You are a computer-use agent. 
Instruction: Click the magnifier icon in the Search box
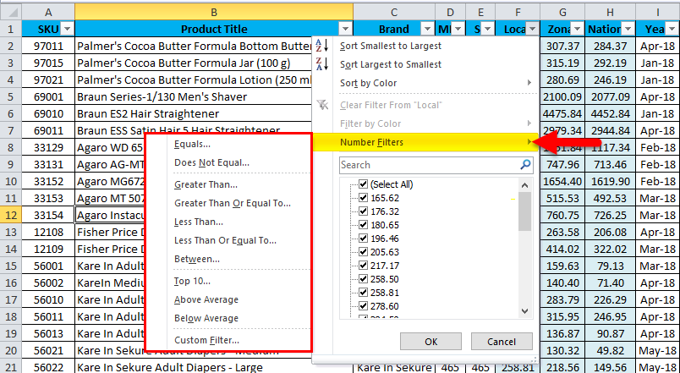[525, 164]
